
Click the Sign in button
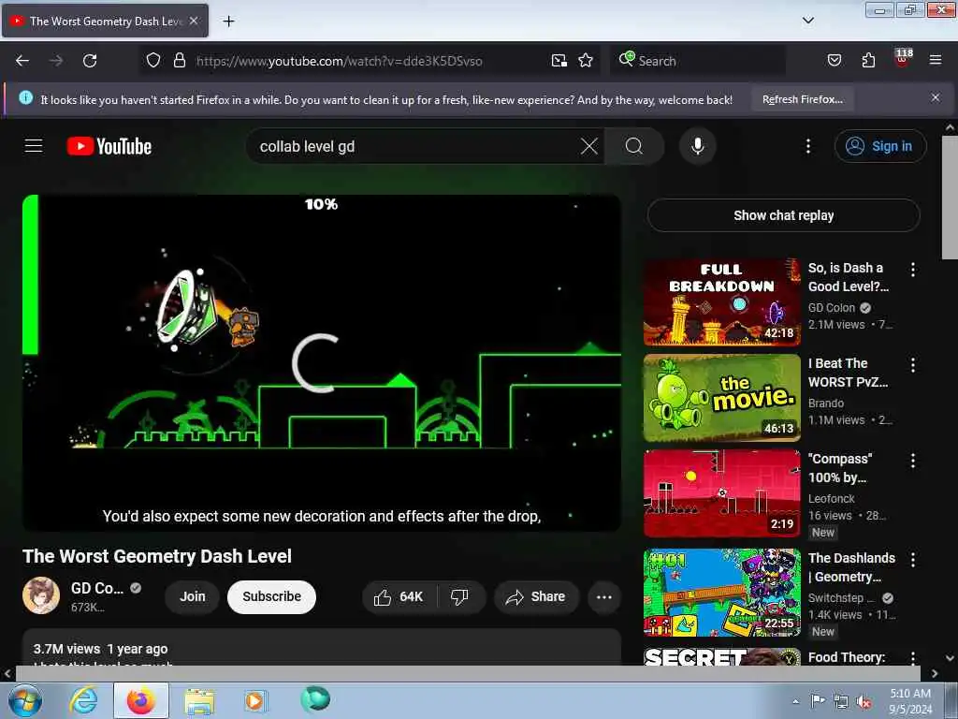tap(880, 146)
